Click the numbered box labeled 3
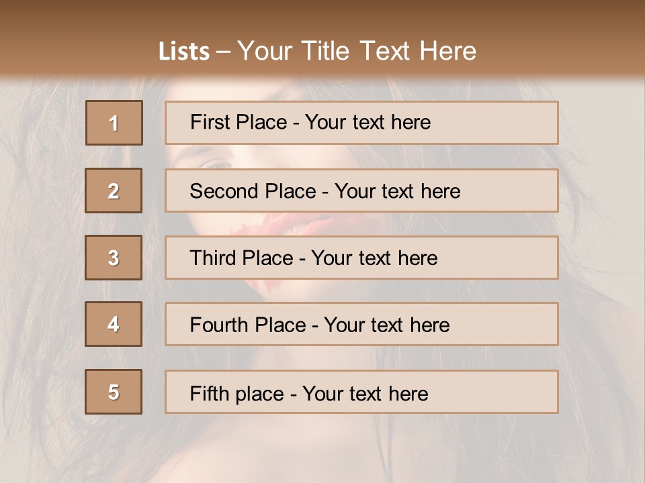Screen dimensions: 645x483 click(x=114, y=258)
